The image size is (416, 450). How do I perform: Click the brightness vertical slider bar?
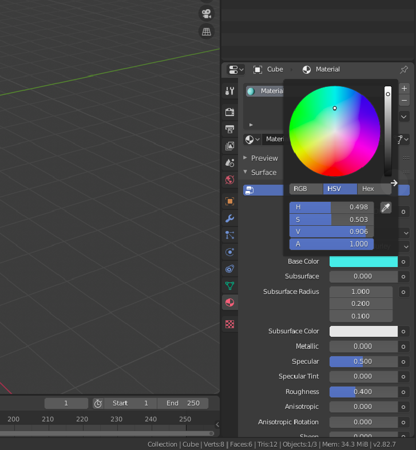(x=388, y=131)
